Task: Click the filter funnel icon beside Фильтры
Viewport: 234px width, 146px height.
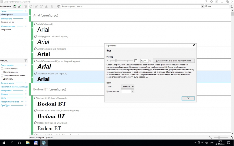Action: point(26,60)
